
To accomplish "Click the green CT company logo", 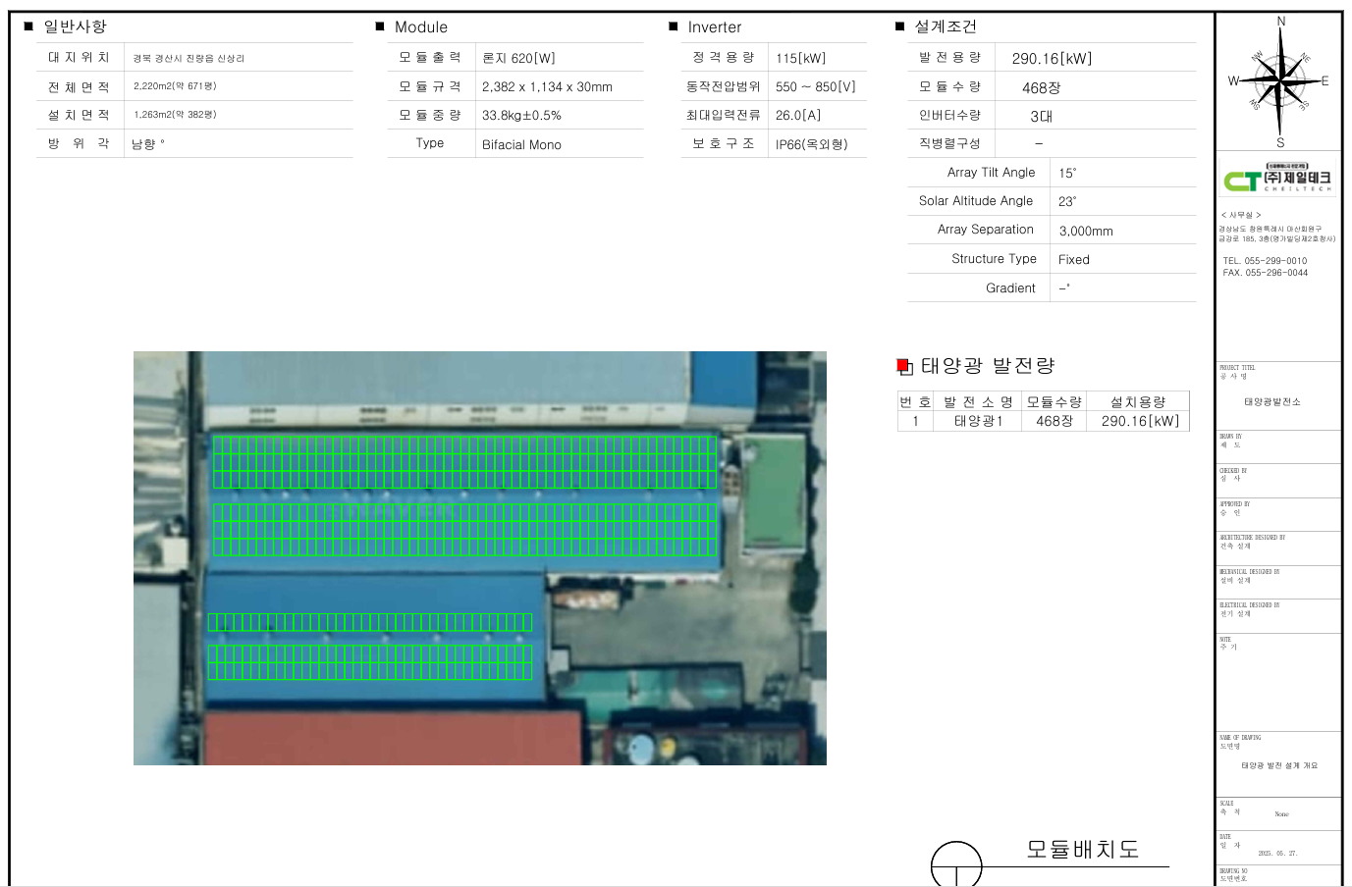I will pos(1242,182).
